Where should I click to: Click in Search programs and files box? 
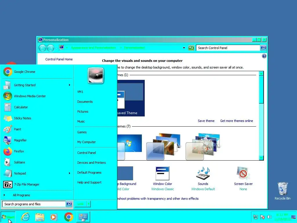click(x=34, y=204)
